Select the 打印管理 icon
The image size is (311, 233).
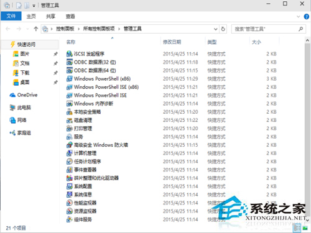click(x=69, y=129)
